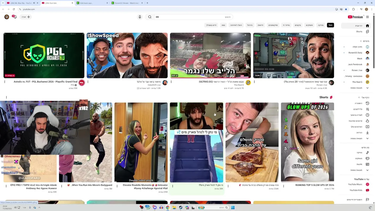Open the Among Us gameplay thumbnail
The height and width of the screenshot is (211, 375).
click(x=294, y=55)
